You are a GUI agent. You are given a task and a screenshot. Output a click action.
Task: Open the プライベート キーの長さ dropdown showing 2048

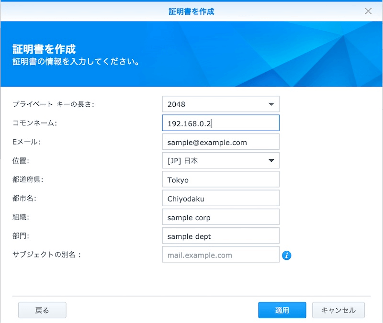(221, 104)
